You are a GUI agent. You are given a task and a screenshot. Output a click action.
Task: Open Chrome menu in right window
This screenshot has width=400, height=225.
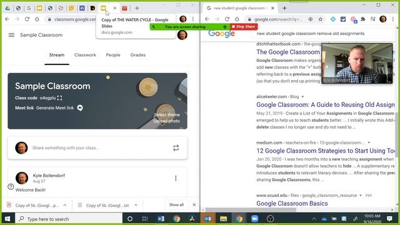pyautogui.click(x=393, y=19)
